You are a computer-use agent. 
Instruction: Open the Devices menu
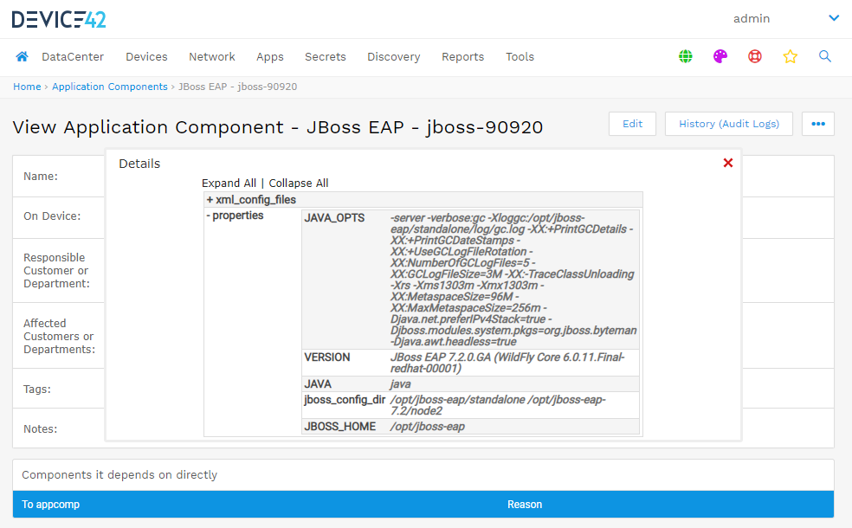[x=146, y=56]
